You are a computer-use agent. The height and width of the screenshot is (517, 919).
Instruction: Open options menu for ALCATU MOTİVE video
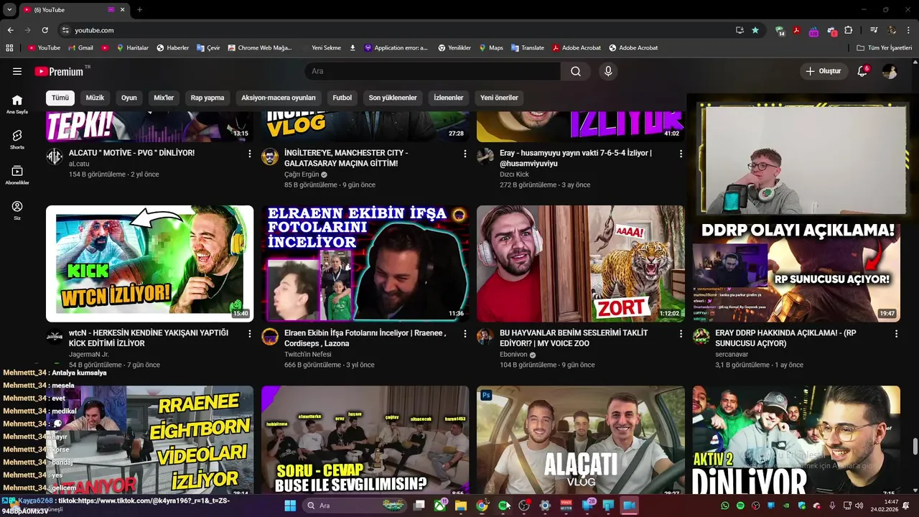pyautogui.click(x=250, y=154)
